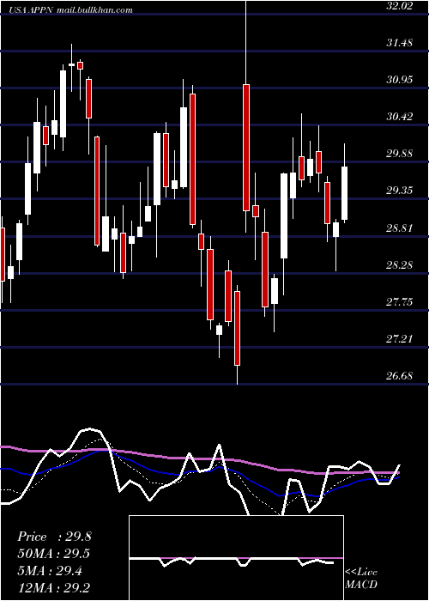
Task: Click the '<<Live MACD' label
Action: (361, 579)
